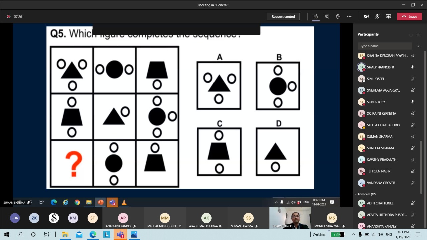Leave the meeting
Screen dimensions: 427x240
tap(409, 17)
